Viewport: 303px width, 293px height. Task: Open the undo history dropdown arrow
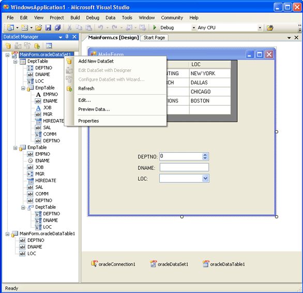coord(107,27)
